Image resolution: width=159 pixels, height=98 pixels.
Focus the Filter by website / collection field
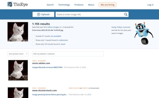(68, 54)
